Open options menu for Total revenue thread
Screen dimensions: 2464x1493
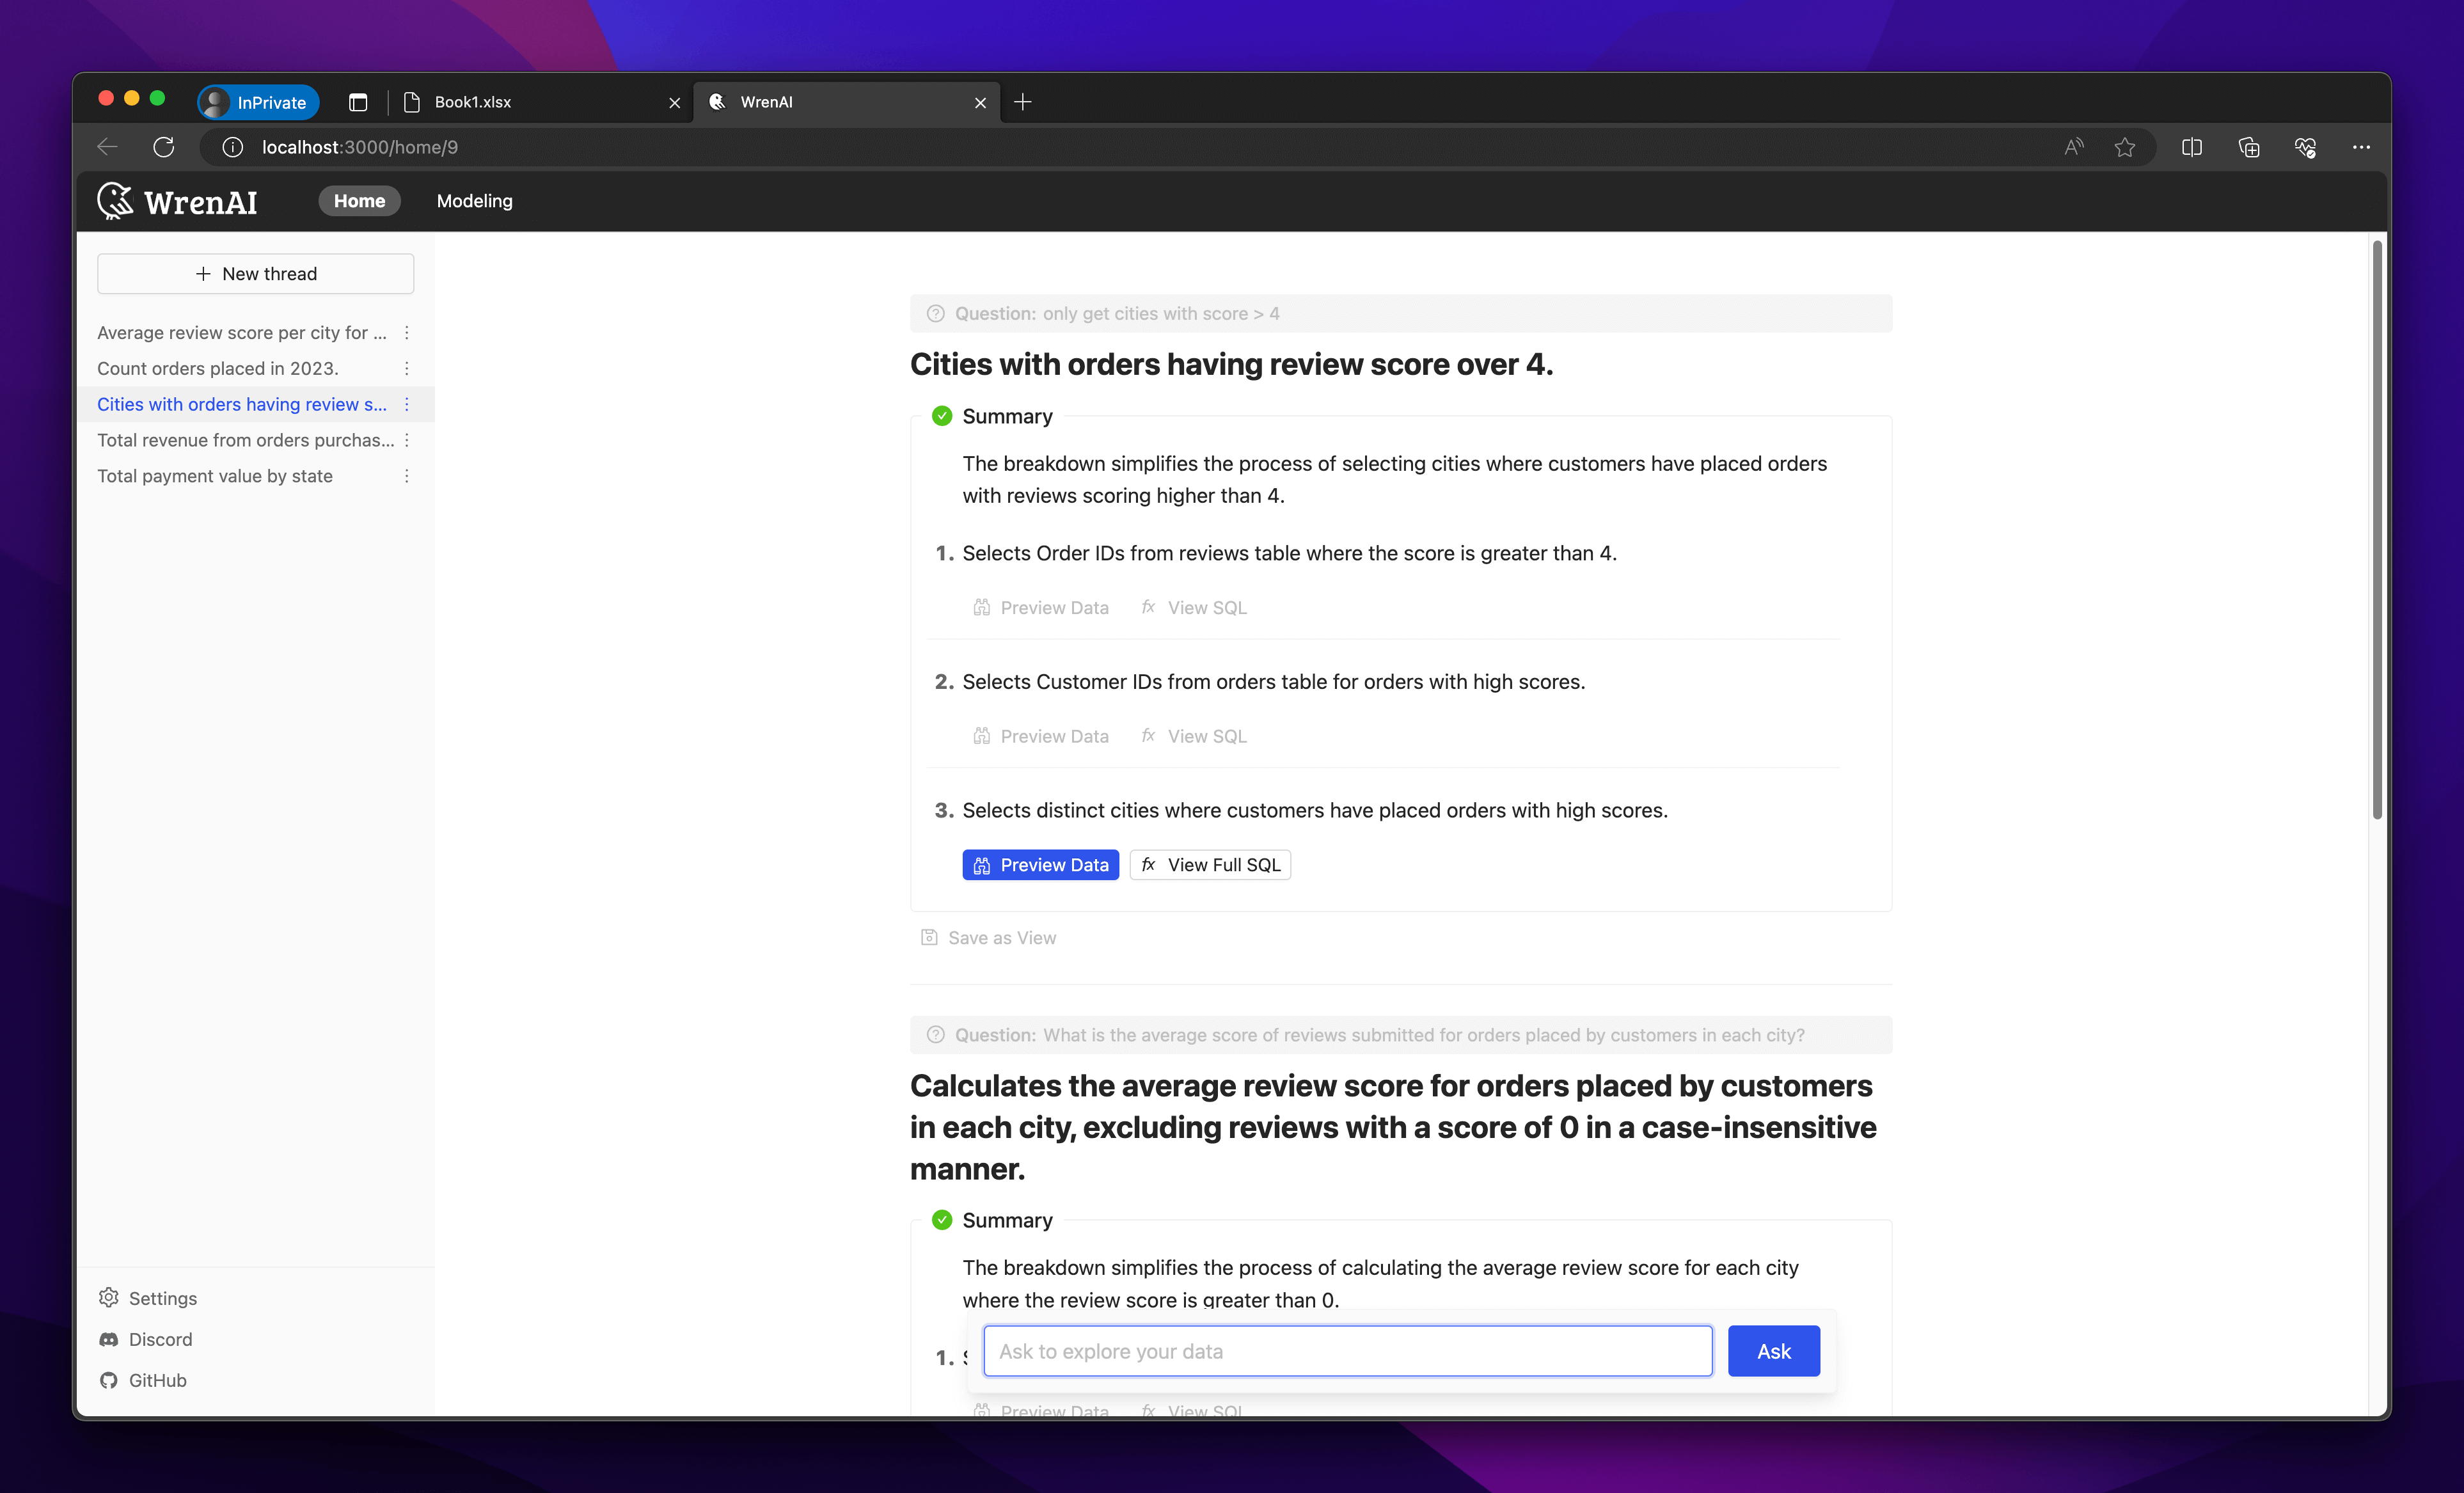click(407, 441)
